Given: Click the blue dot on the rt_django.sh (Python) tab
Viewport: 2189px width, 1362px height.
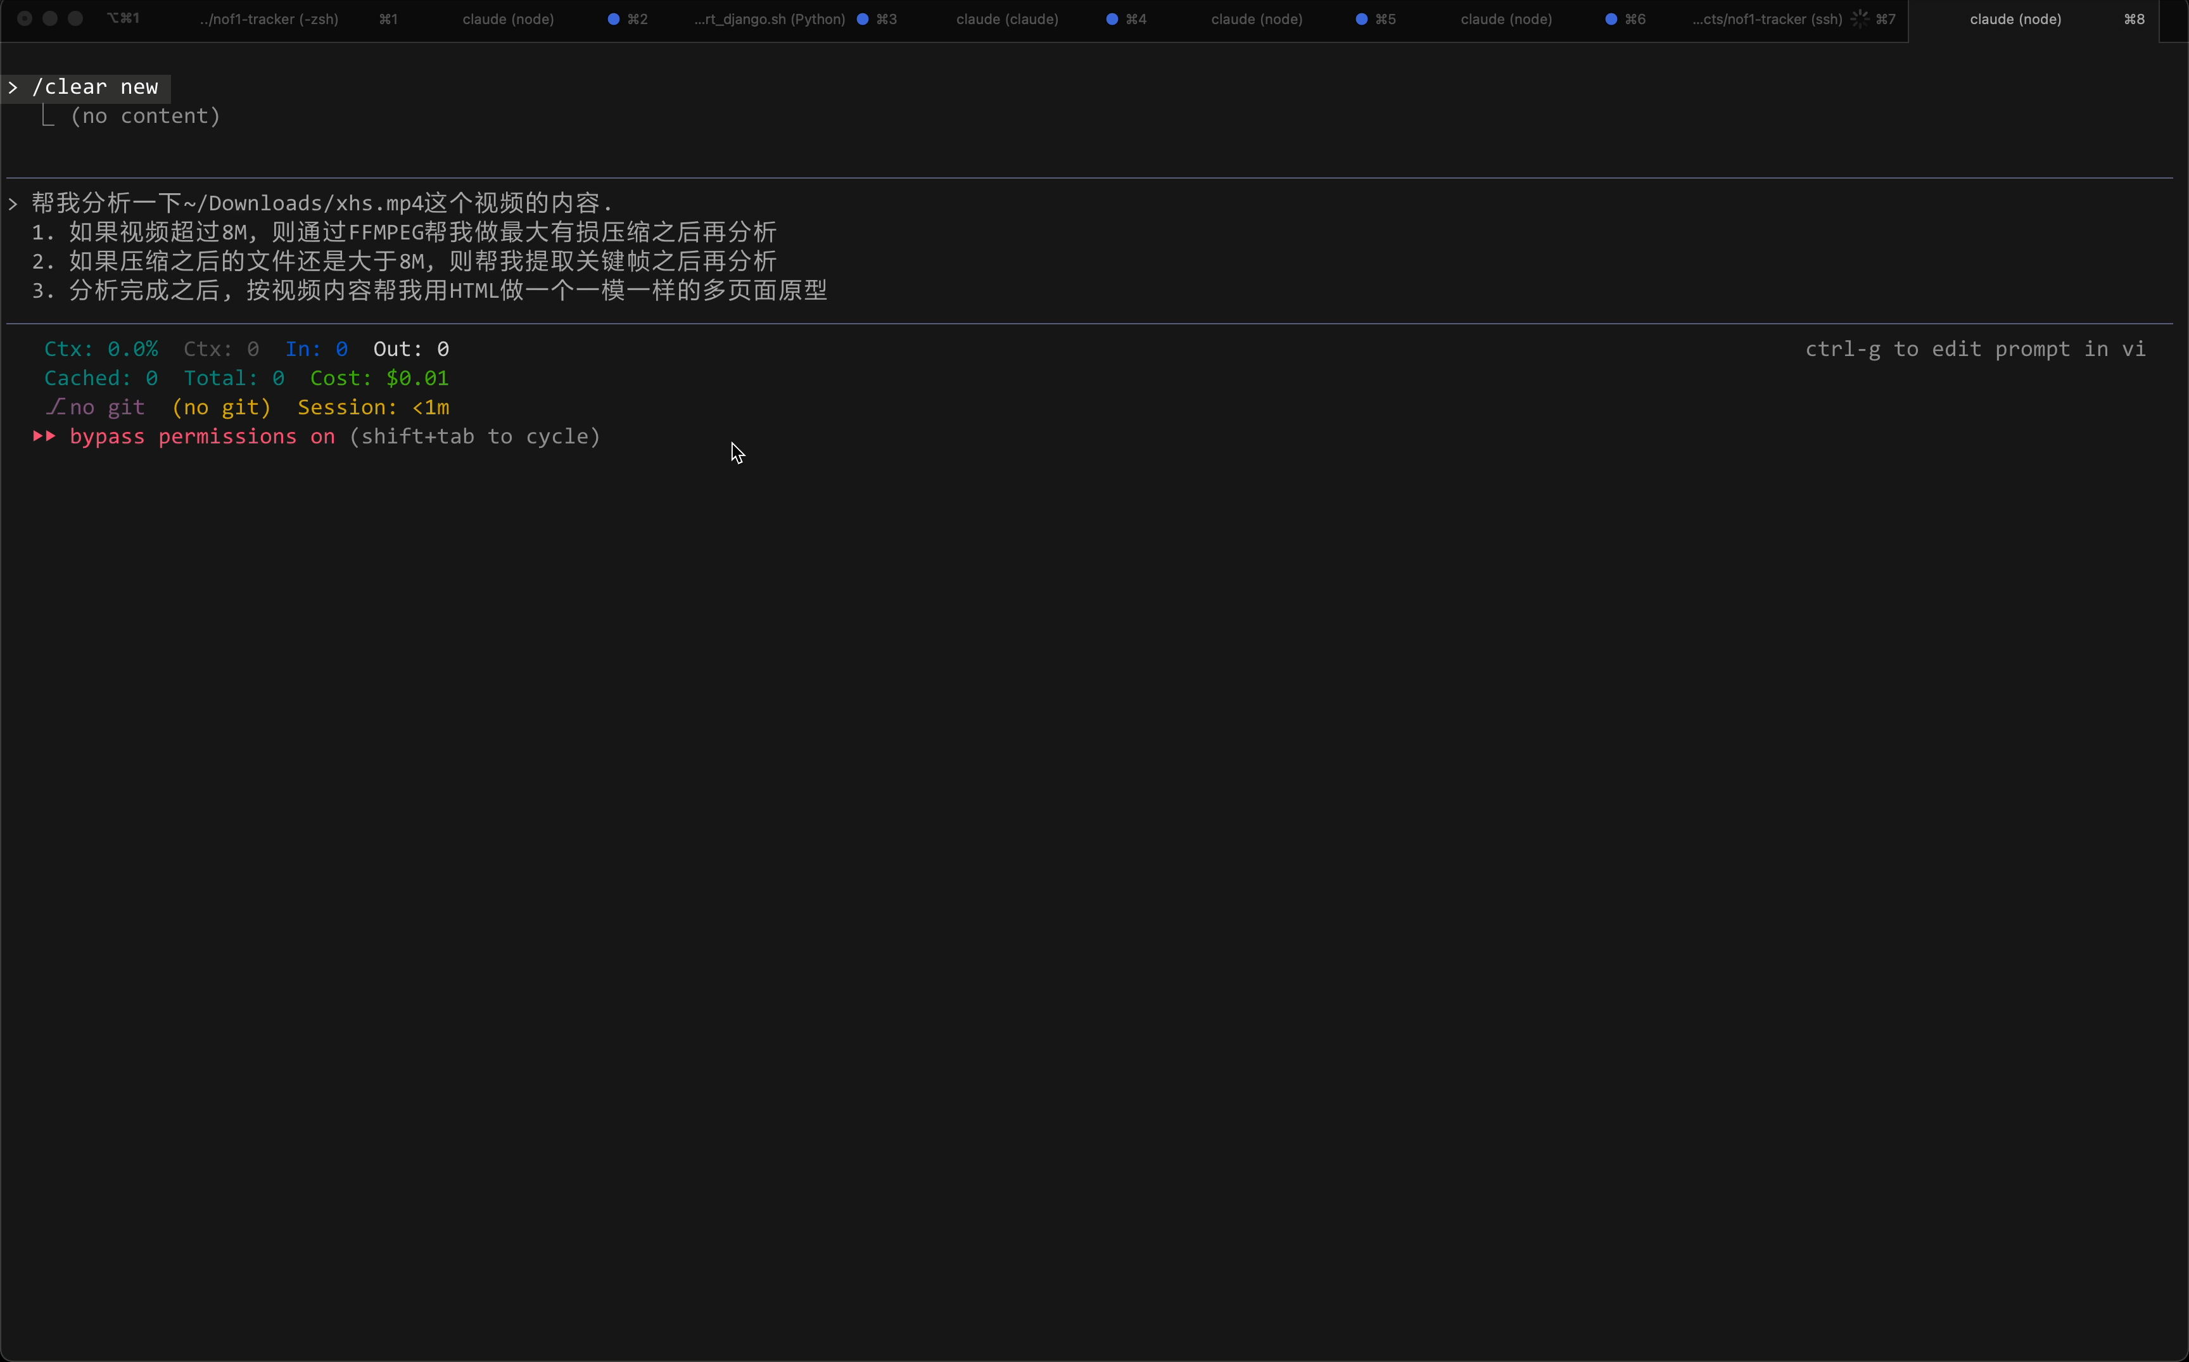Looking at the screenshot, I should click(863, 19).
